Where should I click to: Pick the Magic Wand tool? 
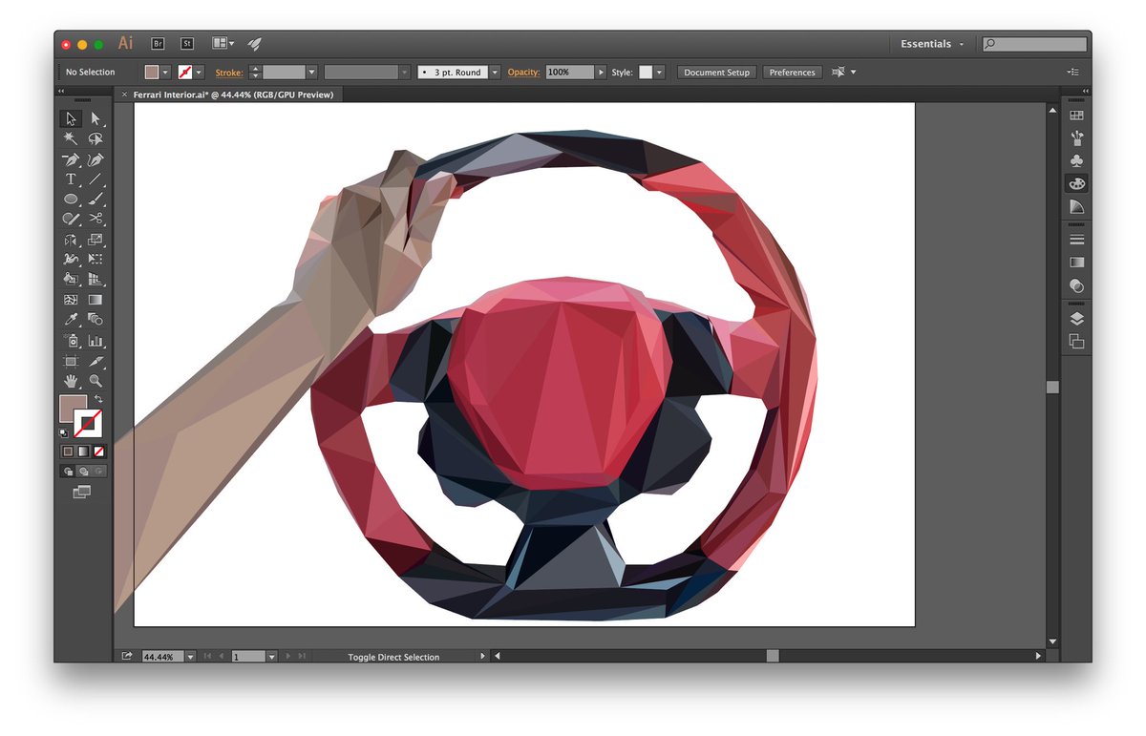pos(71,138)
